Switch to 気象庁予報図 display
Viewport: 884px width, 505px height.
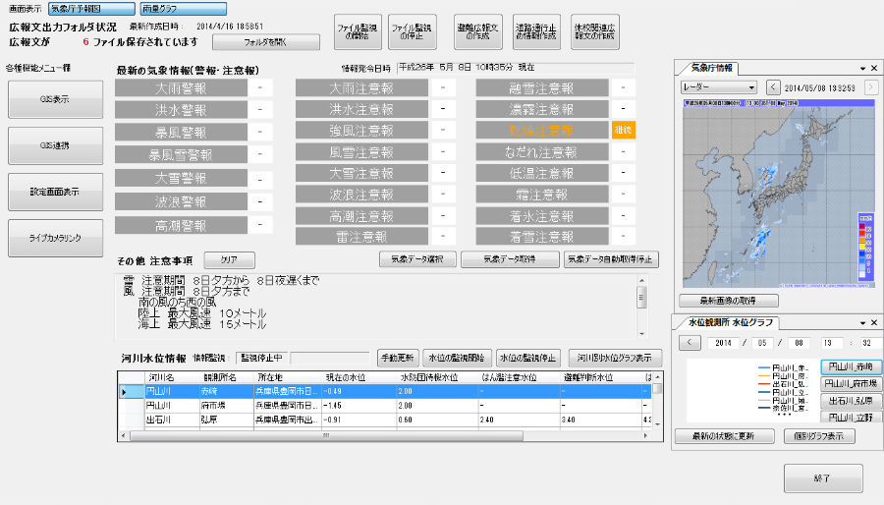tap(91, 9)
